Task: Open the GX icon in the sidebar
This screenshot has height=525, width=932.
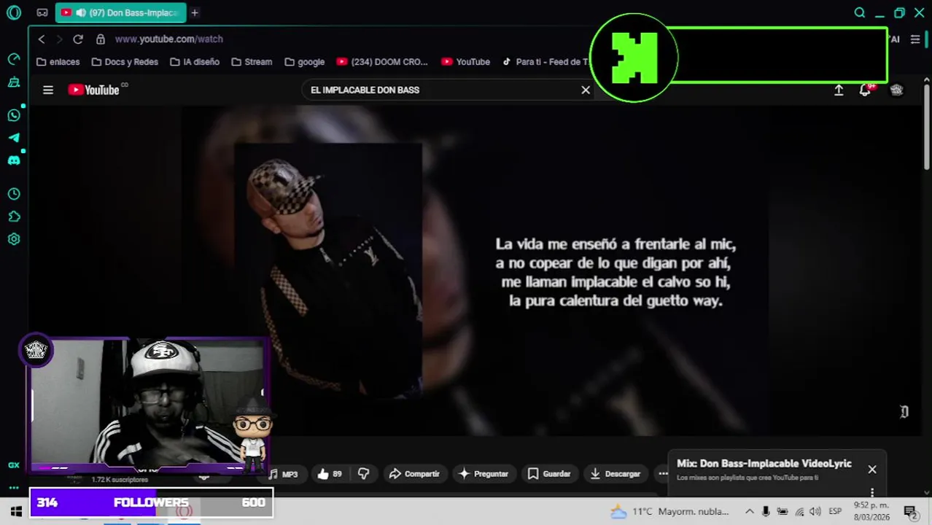Action: pos(14,465)
